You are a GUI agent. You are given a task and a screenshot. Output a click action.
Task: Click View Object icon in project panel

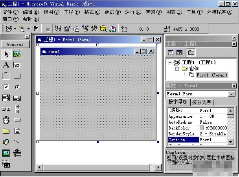[x=179, y=53]
